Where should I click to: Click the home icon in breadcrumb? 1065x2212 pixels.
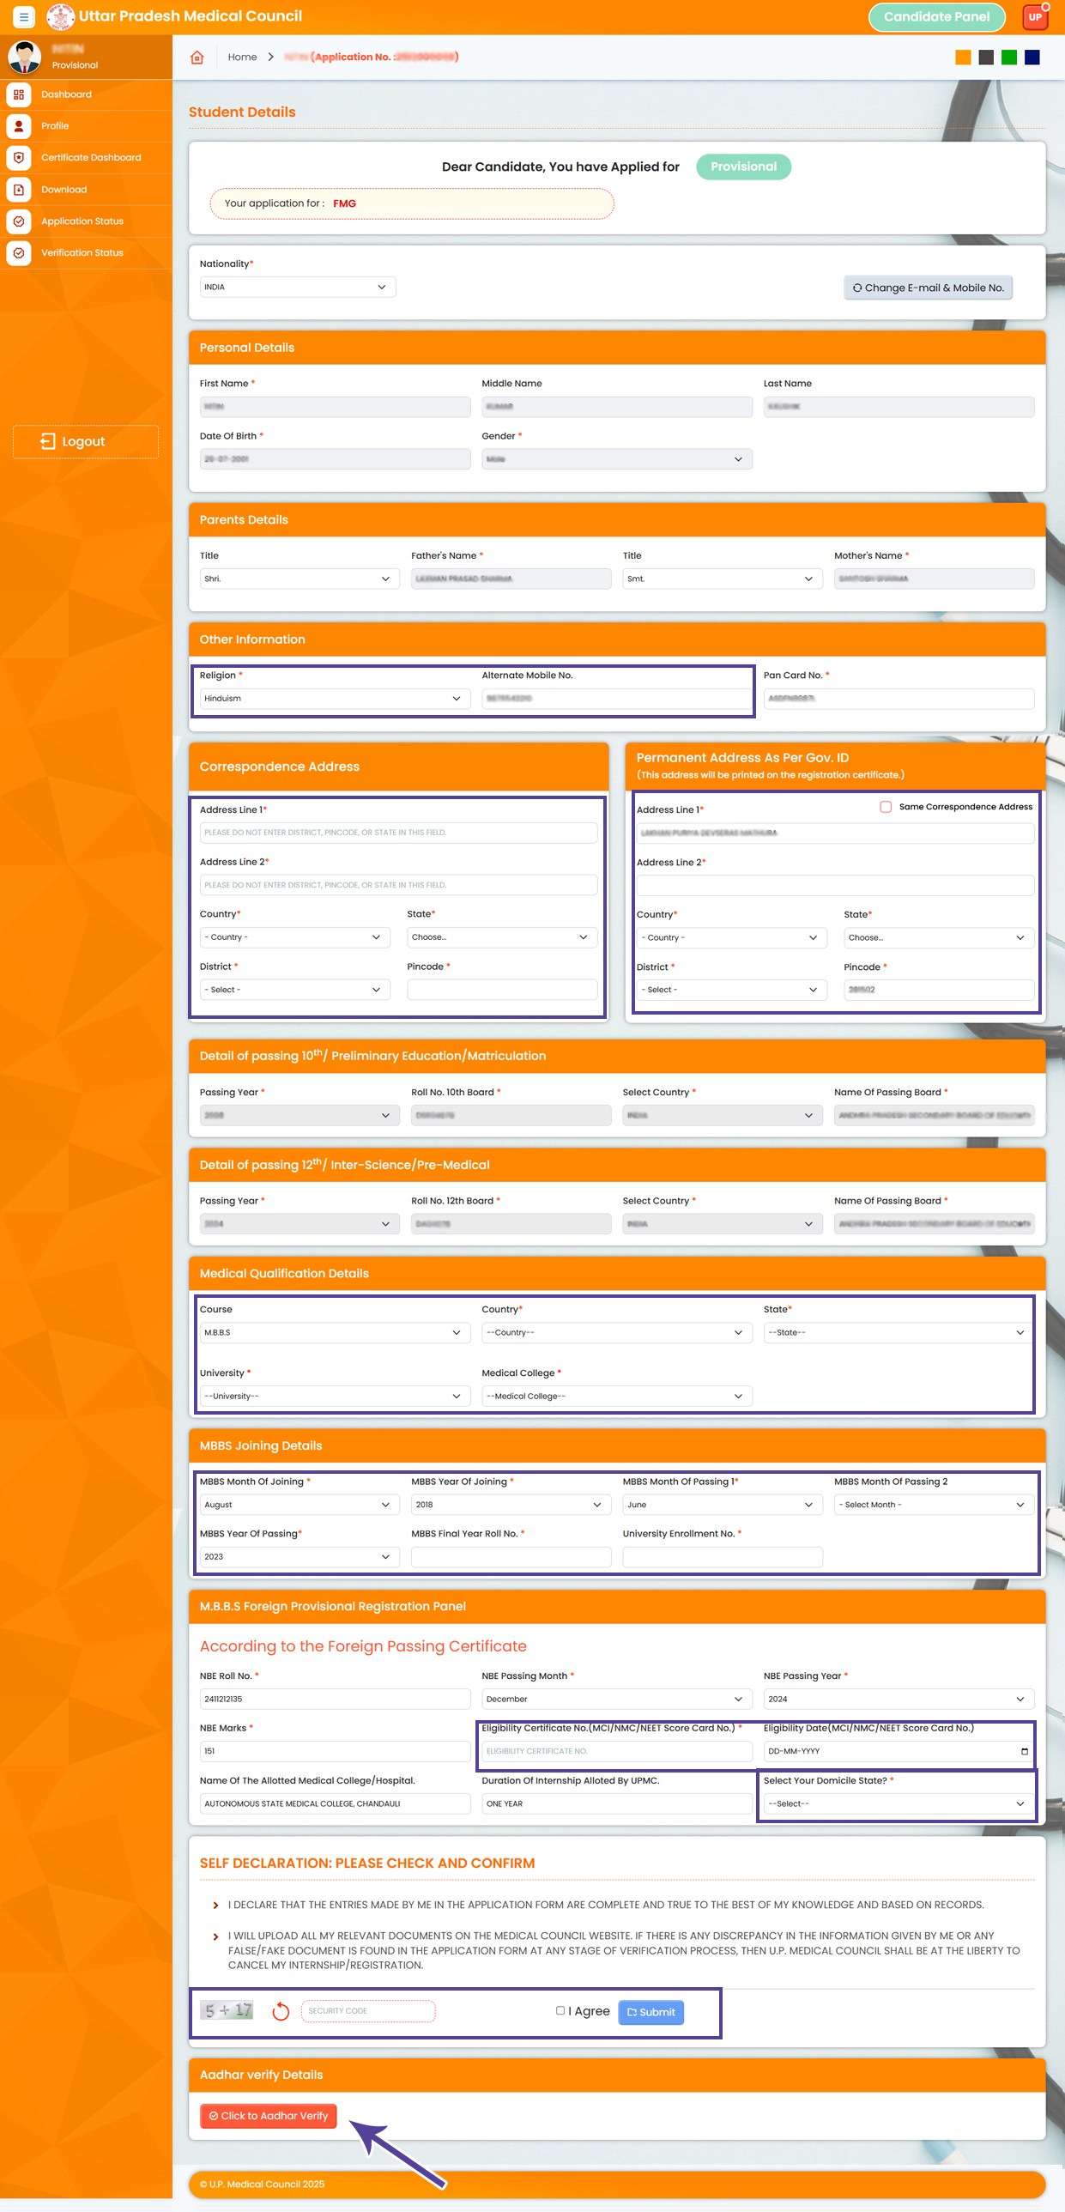click(197, 58)
